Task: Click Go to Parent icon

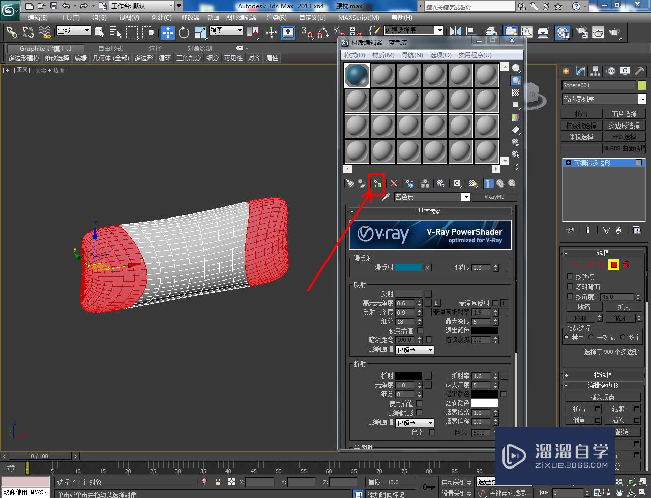Action: coord(500,183)
